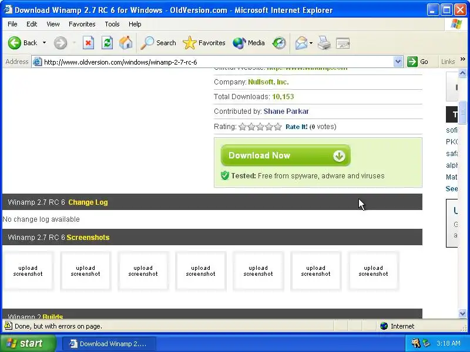
Task: Click the Download Winamp taskbar button
Action: pos(109,344)
